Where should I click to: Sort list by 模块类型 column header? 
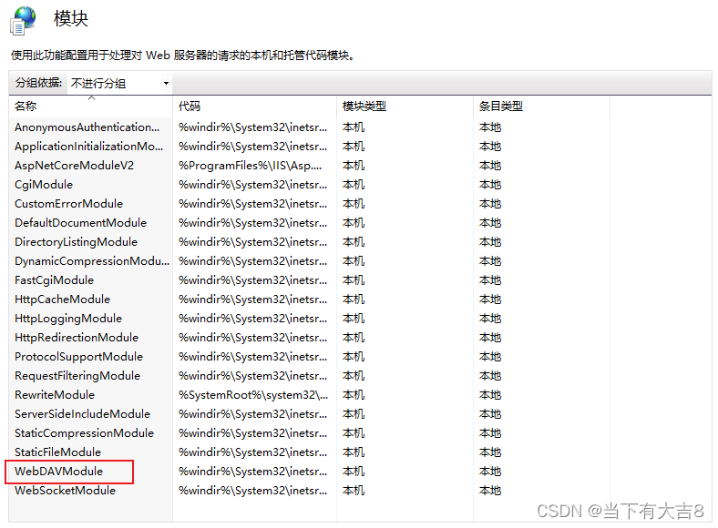[364, 107]
